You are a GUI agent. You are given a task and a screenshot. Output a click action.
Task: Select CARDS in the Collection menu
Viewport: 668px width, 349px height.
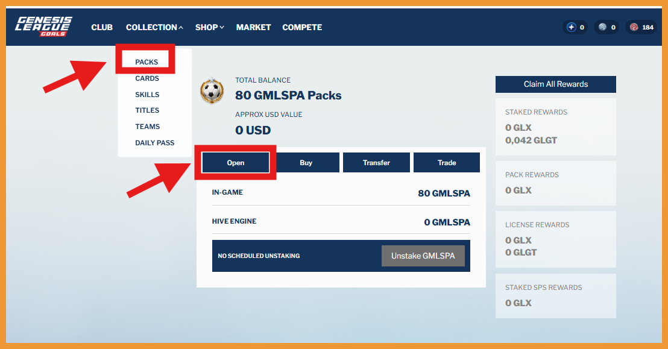click(147, 78)
